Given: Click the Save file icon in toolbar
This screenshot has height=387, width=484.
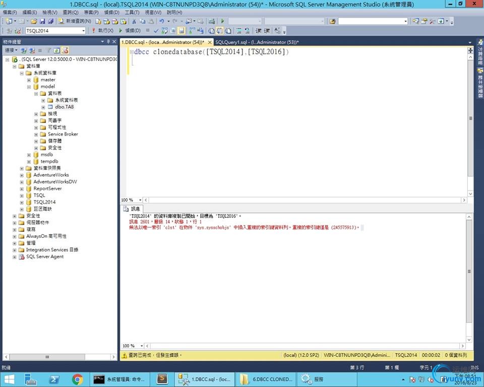Looking at the screenshot, I should point(42,21).
